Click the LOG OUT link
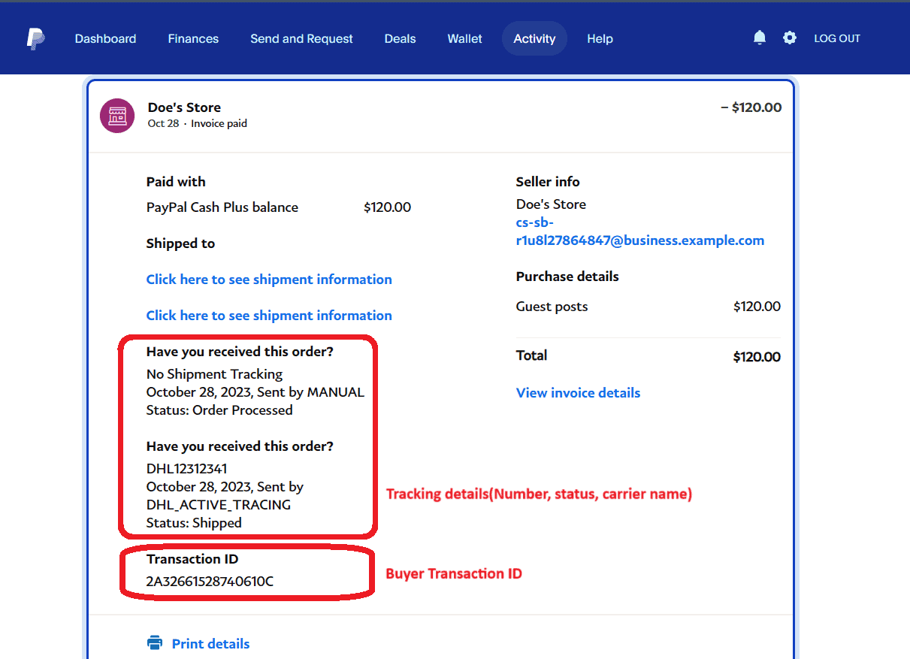The image size is (910, 659). [837, 38]
